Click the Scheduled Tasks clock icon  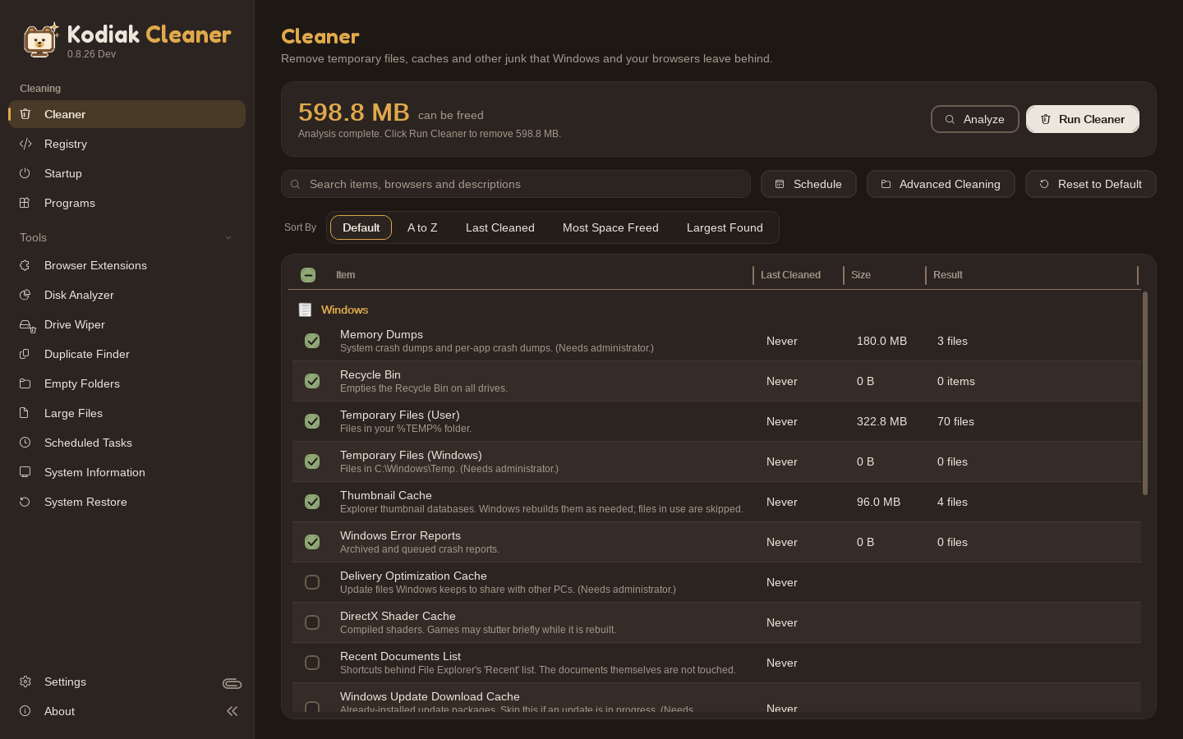pyautogui.click(x=25, y=443)
